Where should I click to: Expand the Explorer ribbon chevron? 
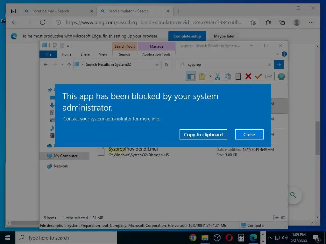click(277, 54)
